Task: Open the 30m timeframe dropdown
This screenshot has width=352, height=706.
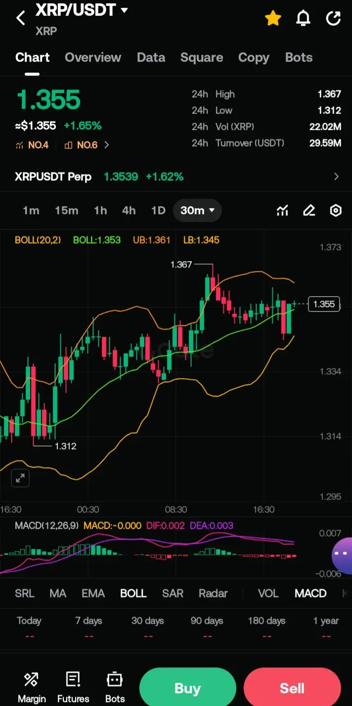Action: [x=197, y=210]
